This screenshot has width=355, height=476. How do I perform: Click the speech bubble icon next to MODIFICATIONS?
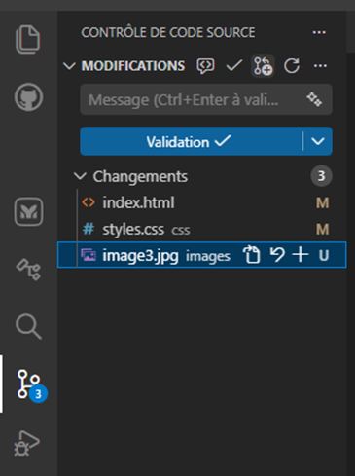(205, 66)
